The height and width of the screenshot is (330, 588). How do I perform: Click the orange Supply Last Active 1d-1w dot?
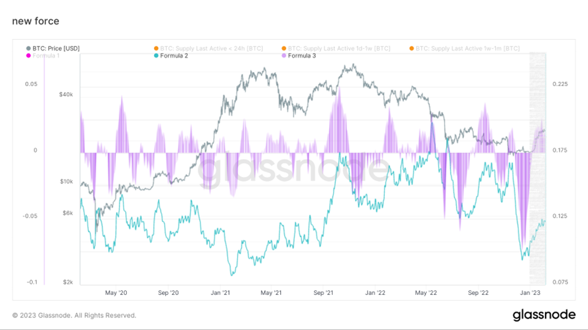(x=284, y=48)
